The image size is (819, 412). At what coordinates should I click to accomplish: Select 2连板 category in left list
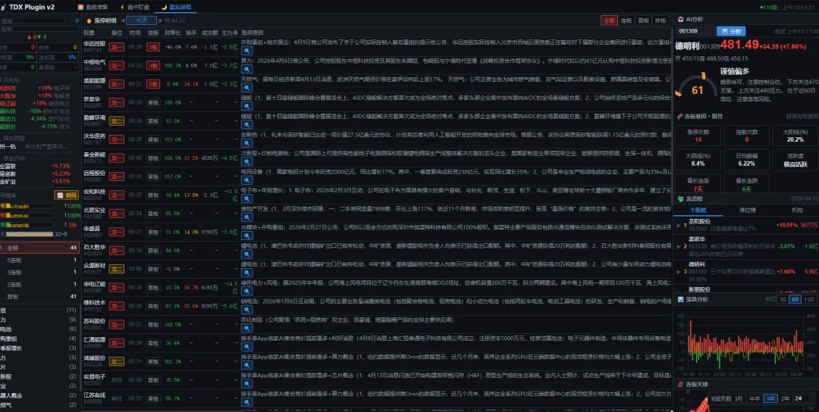tap(41, 285)
